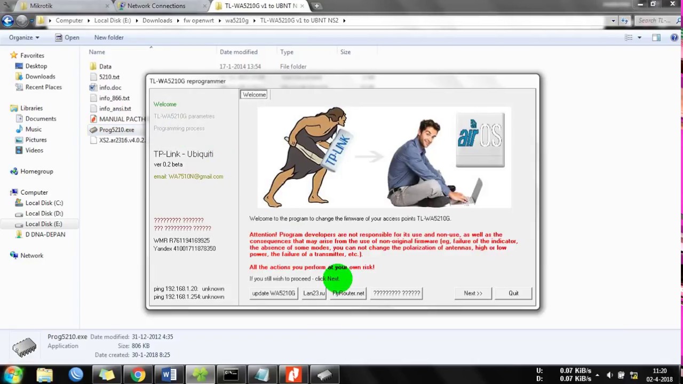The width and height of the screenshot is (683, 384).
Task: Sort files by the Type column
Action: pyautogui.click(x=287, y=52)
